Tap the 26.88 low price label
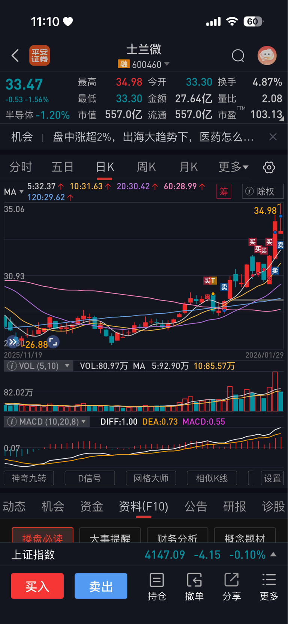This screenshot has width=288, height=624. 37,344
